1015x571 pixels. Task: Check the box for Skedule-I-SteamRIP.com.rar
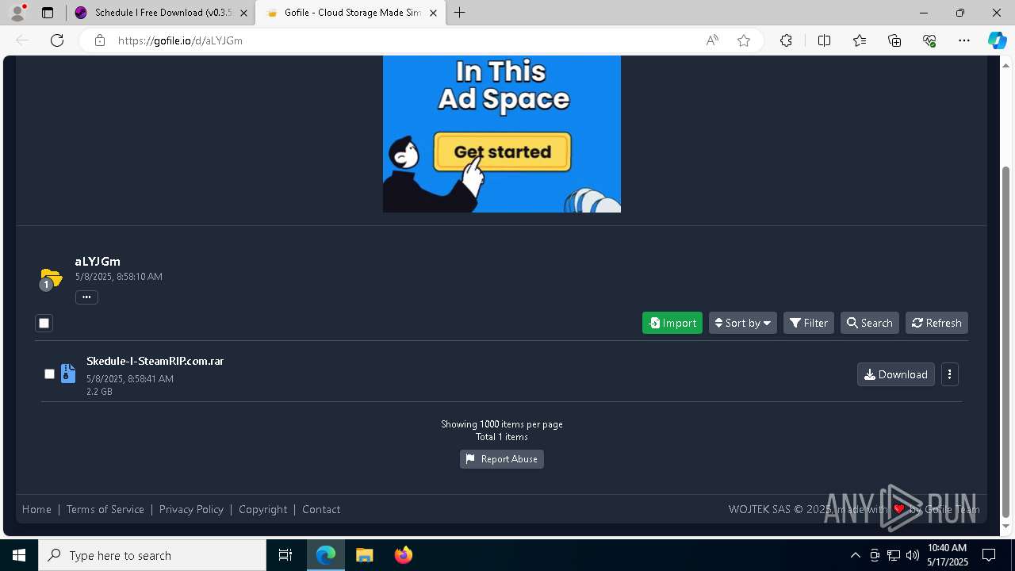(49, 374)
